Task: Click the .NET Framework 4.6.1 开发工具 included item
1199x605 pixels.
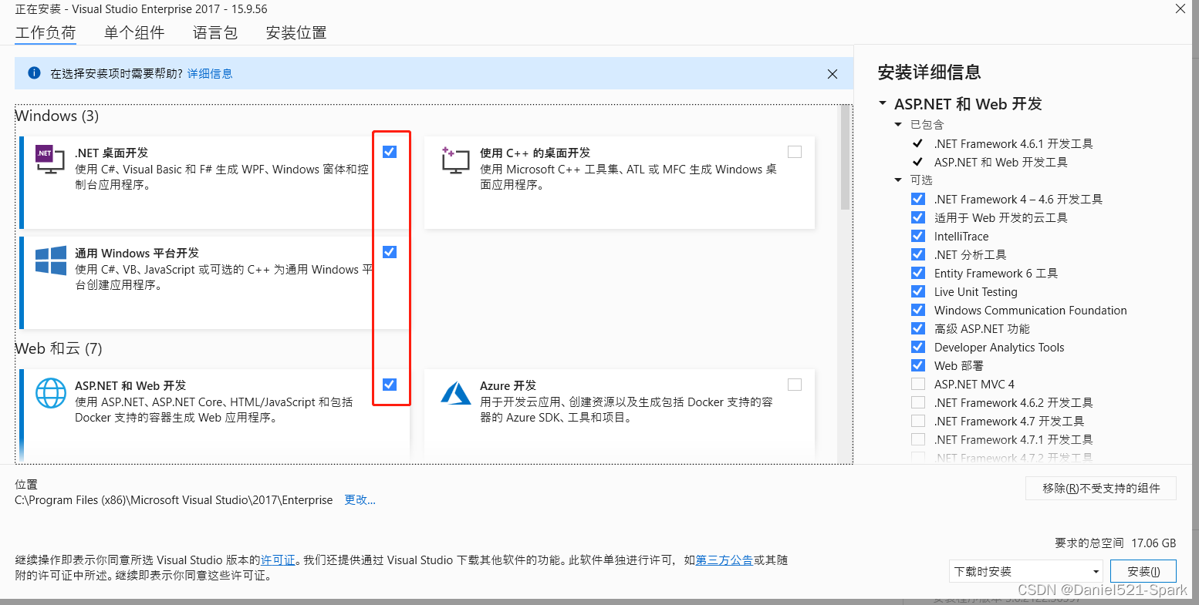Action: click(x=1013, y=143)
